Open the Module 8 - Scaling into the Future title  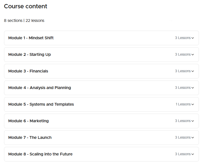click(x=40, y=154)
